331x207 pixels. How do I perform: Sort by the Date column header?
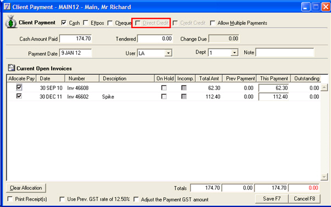pyautogui.click(x=51, y=79)
